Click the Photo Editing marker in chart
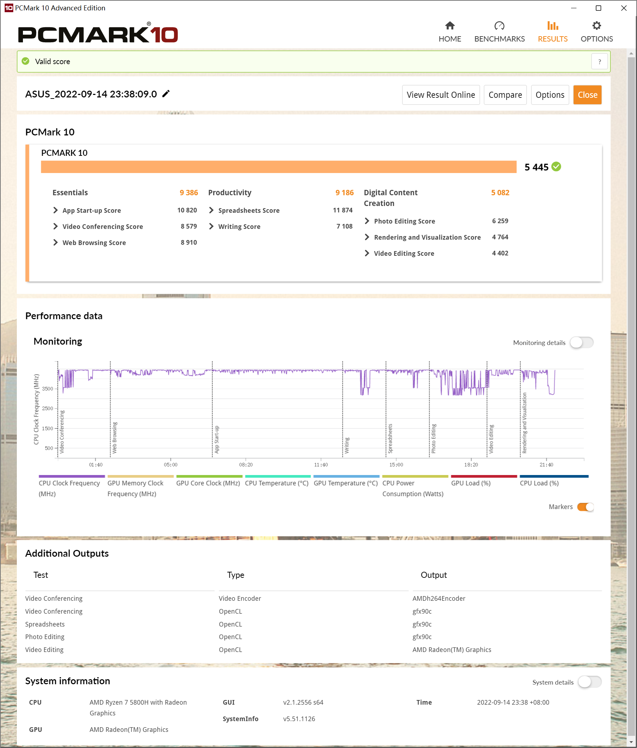637x748 pixels. pyautogui.click(x=434, y=438)
